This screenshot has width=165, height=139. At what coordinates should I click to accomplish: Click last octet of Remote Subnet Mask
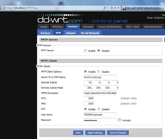(115, 88)
